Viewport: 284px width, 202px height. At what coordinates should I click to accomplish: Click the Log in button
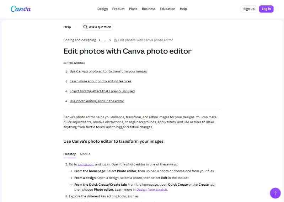coord(266,9)
